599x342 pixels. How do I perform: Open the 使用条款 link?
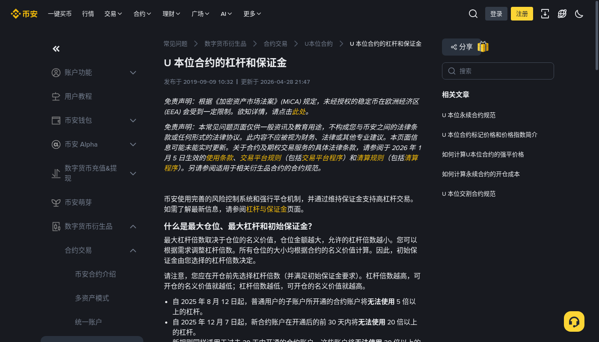coord(219,158)
